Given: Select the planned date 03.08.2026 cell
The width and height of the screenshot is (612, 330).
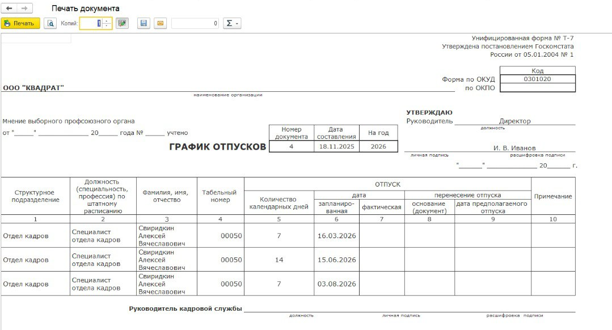Looking at the screenshot, I should (x=336, y=284).
